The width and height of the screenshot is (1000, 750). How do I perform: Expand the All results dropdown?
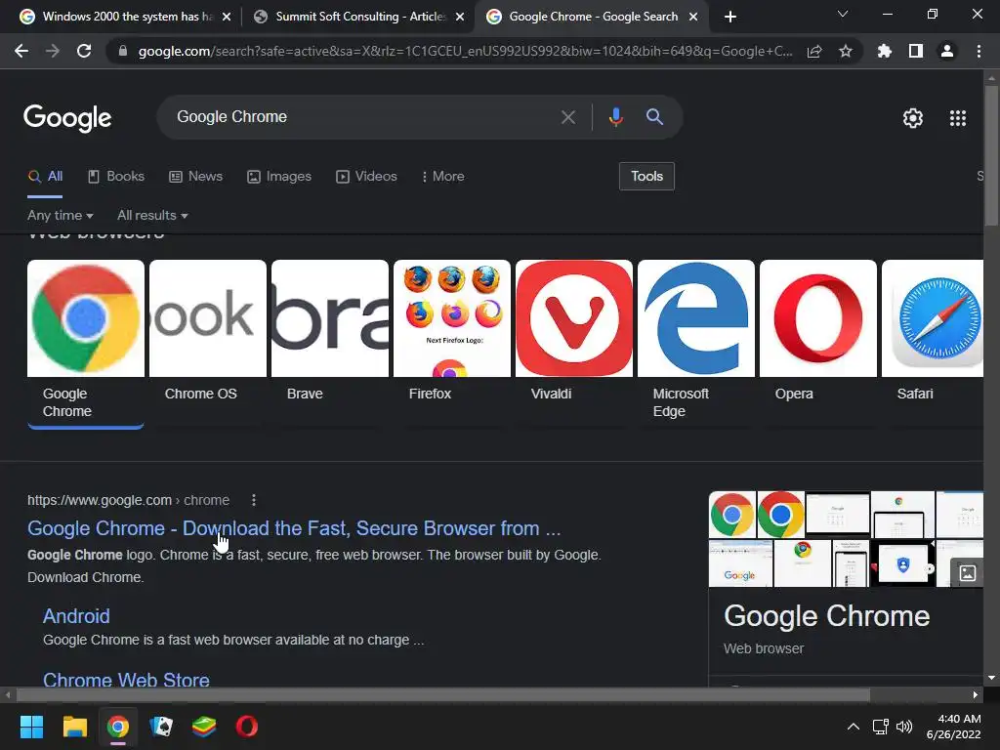click(x=152, y=216)
